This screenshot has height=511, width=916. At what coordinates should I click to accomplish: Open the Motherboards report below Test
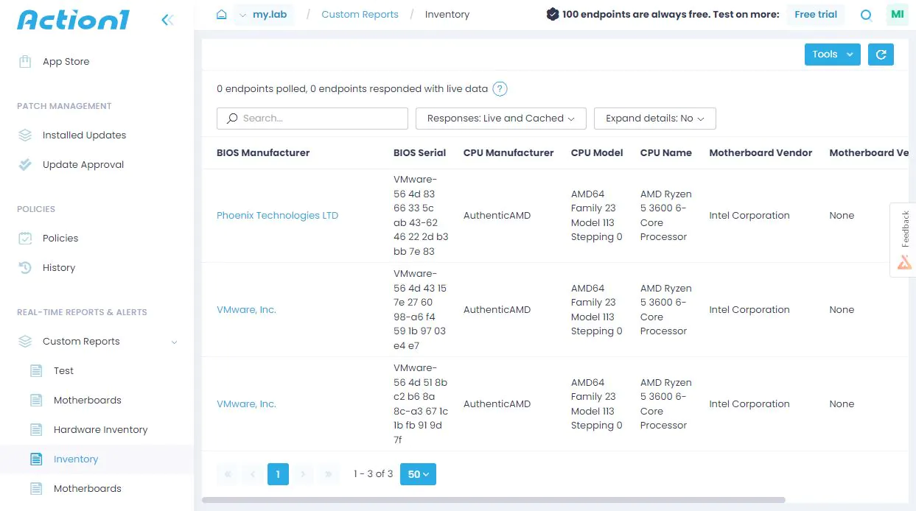[87, 401]
